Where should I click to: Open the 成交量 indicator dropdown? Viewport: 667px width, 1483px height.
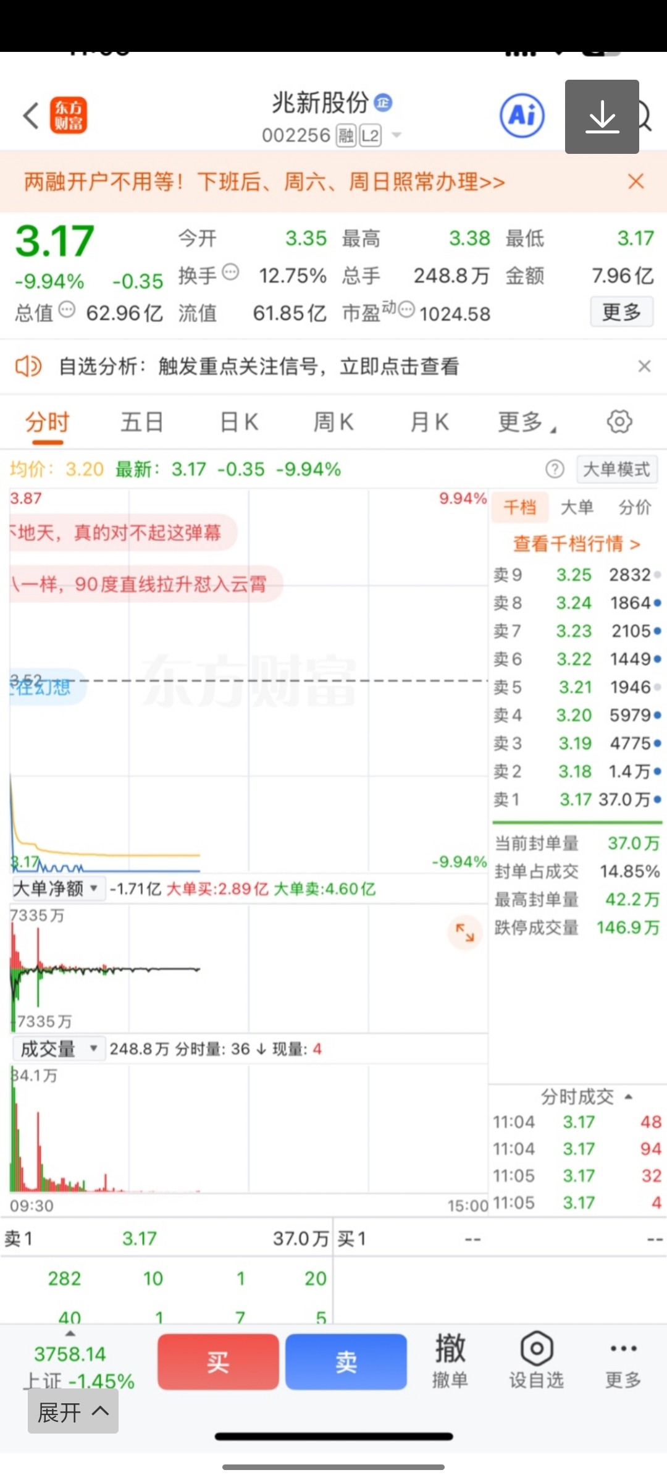pos(58,1049)
